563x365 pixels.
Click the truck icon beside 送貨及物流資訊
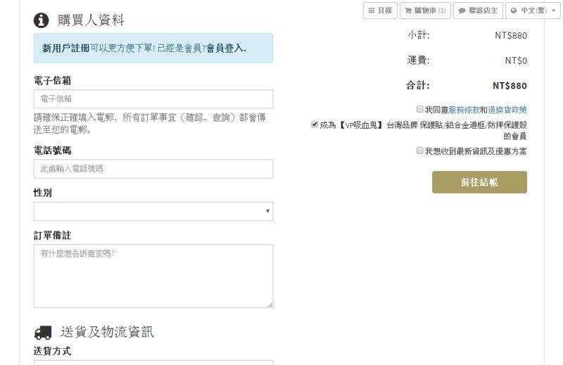(43, 333)
